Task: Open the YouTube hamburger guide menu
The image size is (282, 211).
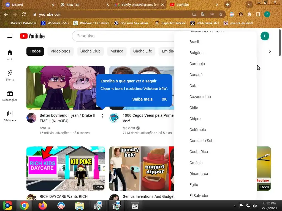Action: click(10, 36)
